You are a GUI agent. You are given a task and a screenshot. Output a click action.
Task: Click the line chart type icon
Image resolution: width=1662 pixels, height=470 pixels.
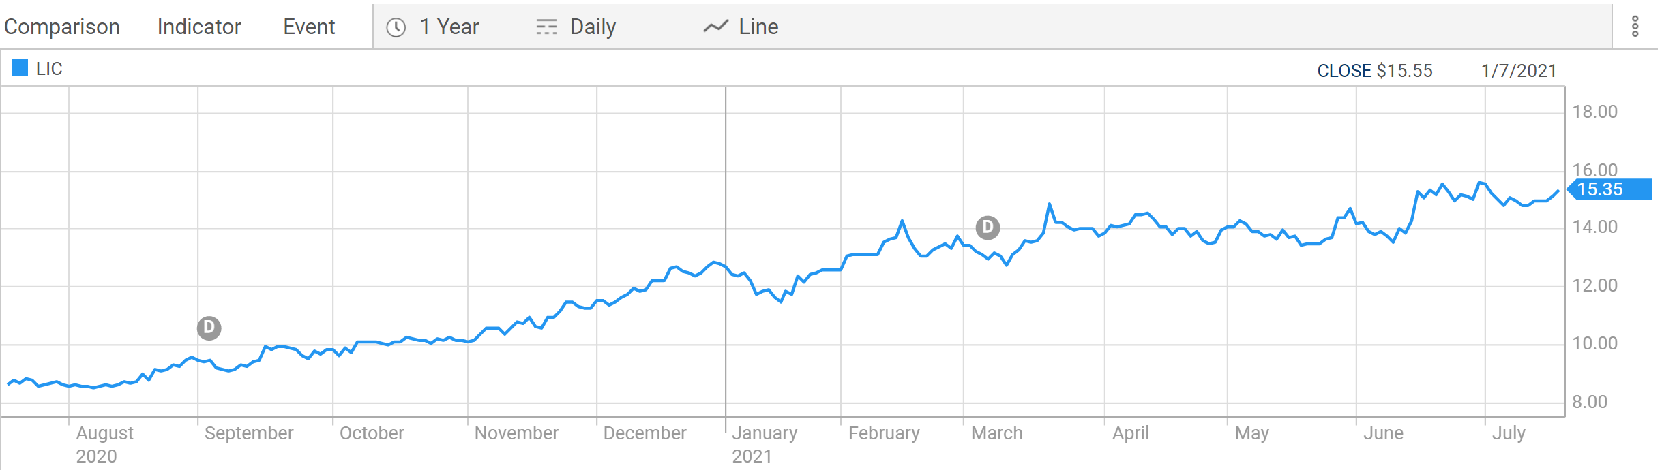coord(715,27)
